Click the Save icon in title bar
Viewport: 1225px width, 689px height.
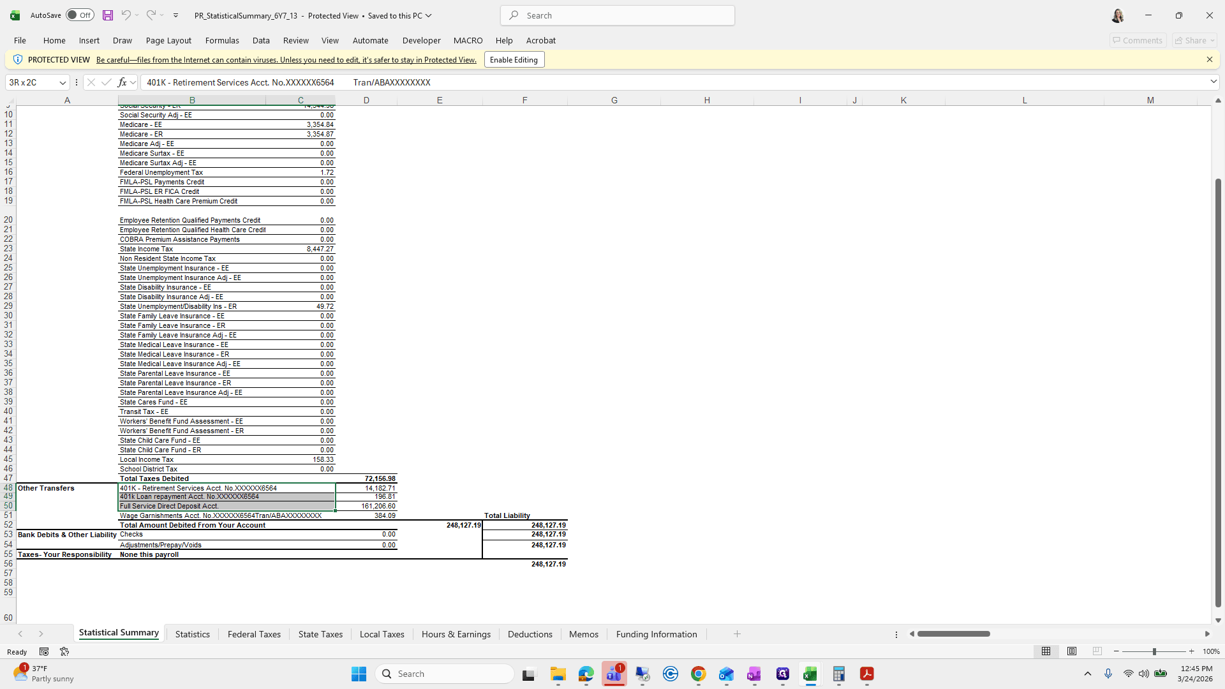click(x=108, y=15)
